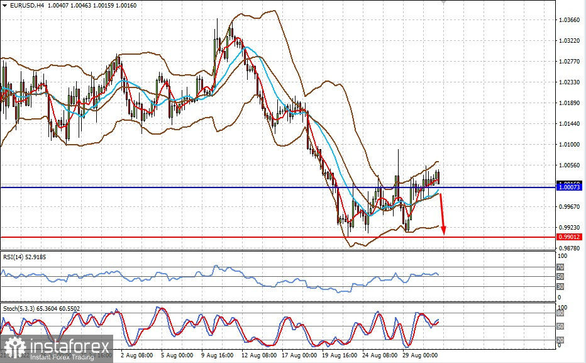
Task: Click the 1.00560 price axis label
Action: (569, 165)
